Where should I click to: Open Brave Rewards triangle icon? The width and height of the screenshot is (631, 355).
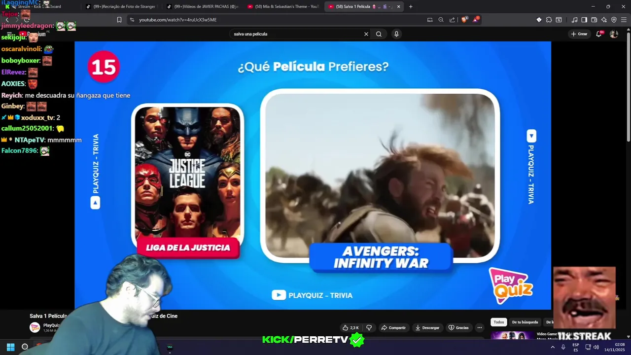coord(476,20)
